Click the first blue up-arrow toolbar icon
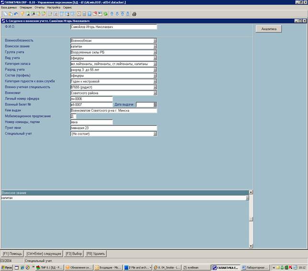 [x=112, y=14]
